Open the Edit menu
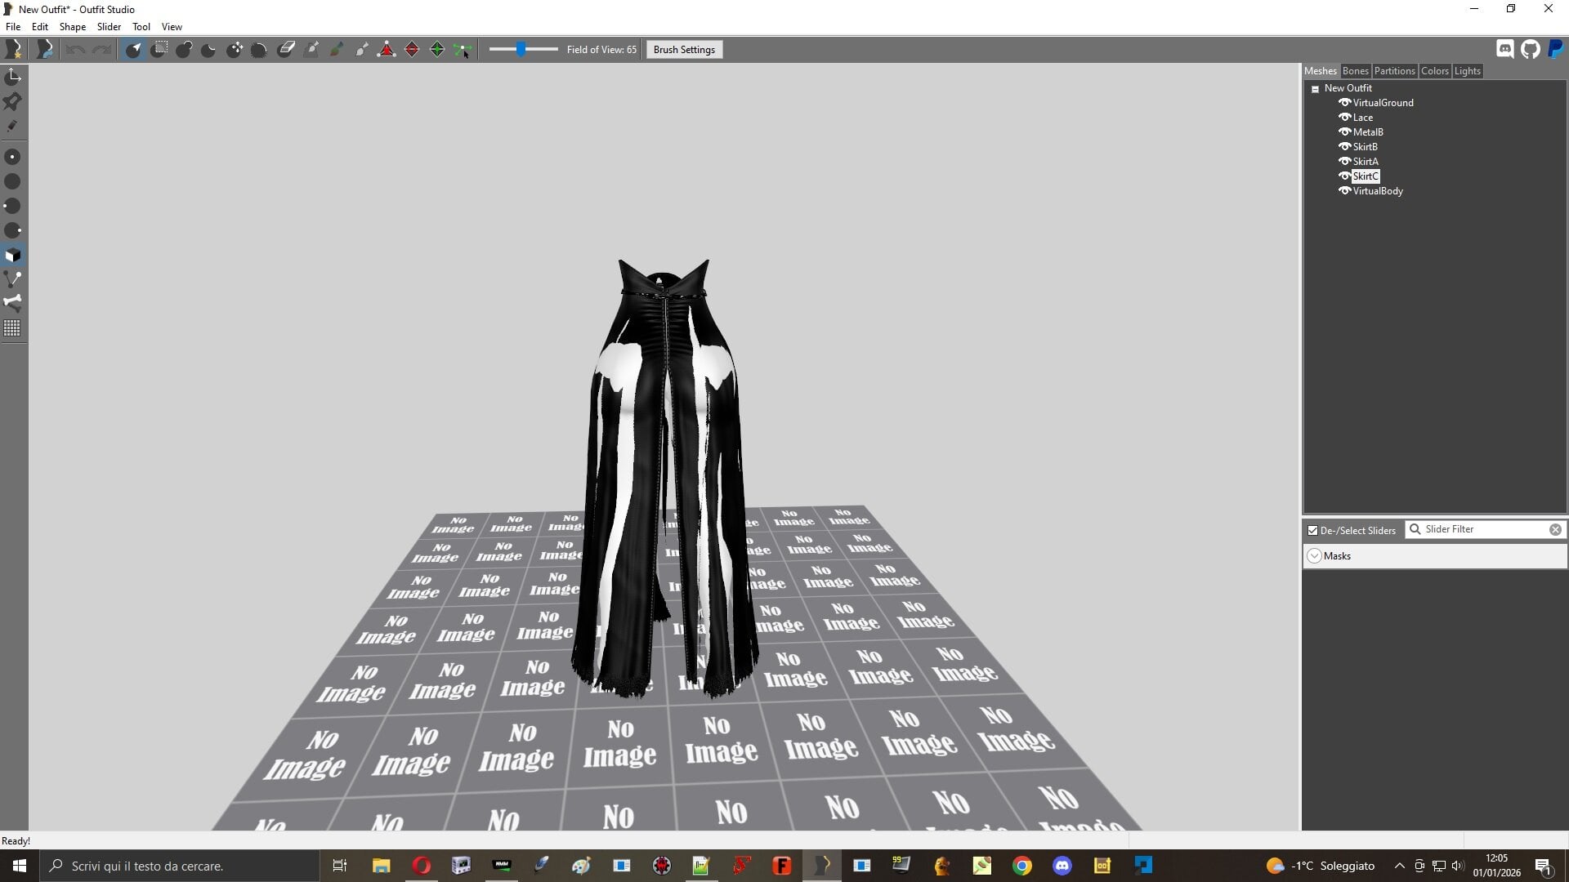1569x882 pixels. 40,27
